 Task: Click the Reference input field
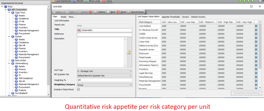pos(105,35)
